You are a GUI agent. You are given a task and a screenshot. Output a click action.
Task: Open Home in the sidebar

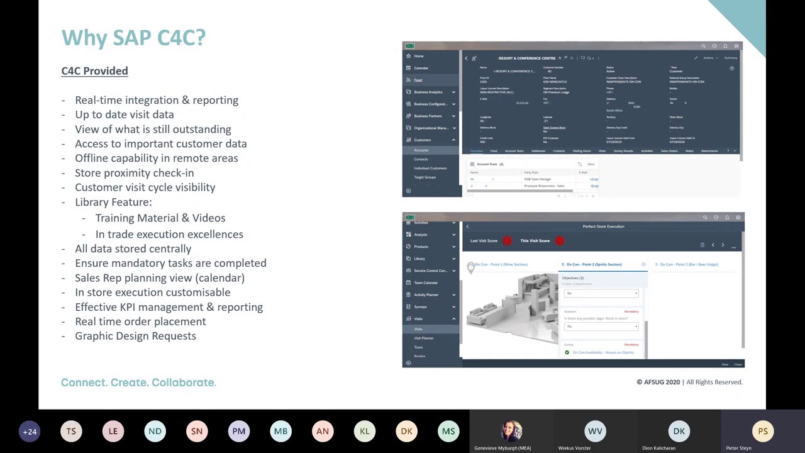point(431,56)
